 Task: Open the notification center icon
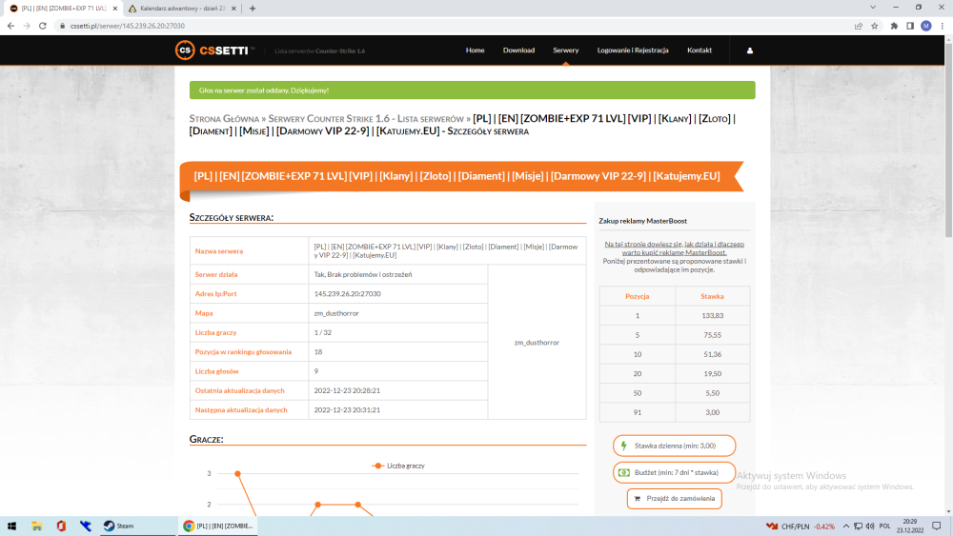(x=937, y=526)
